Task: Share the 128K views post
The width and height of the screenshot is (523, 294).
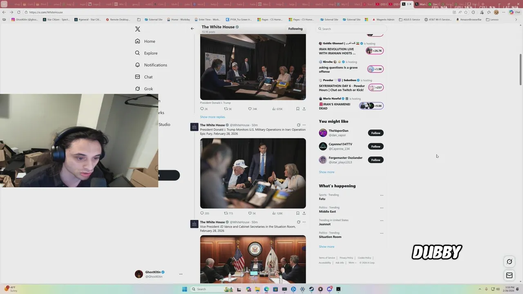Action: pos(304,213)
